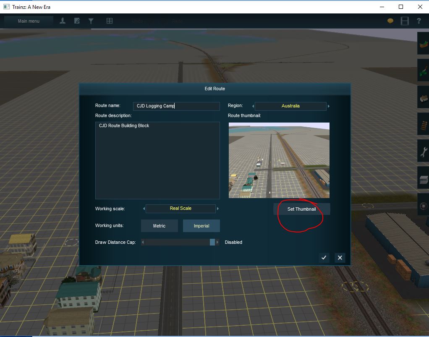The height and width of the screenshot is (337, 429).
Task: Click the filmstrip icon in top bar
Action: coord(405,21)
